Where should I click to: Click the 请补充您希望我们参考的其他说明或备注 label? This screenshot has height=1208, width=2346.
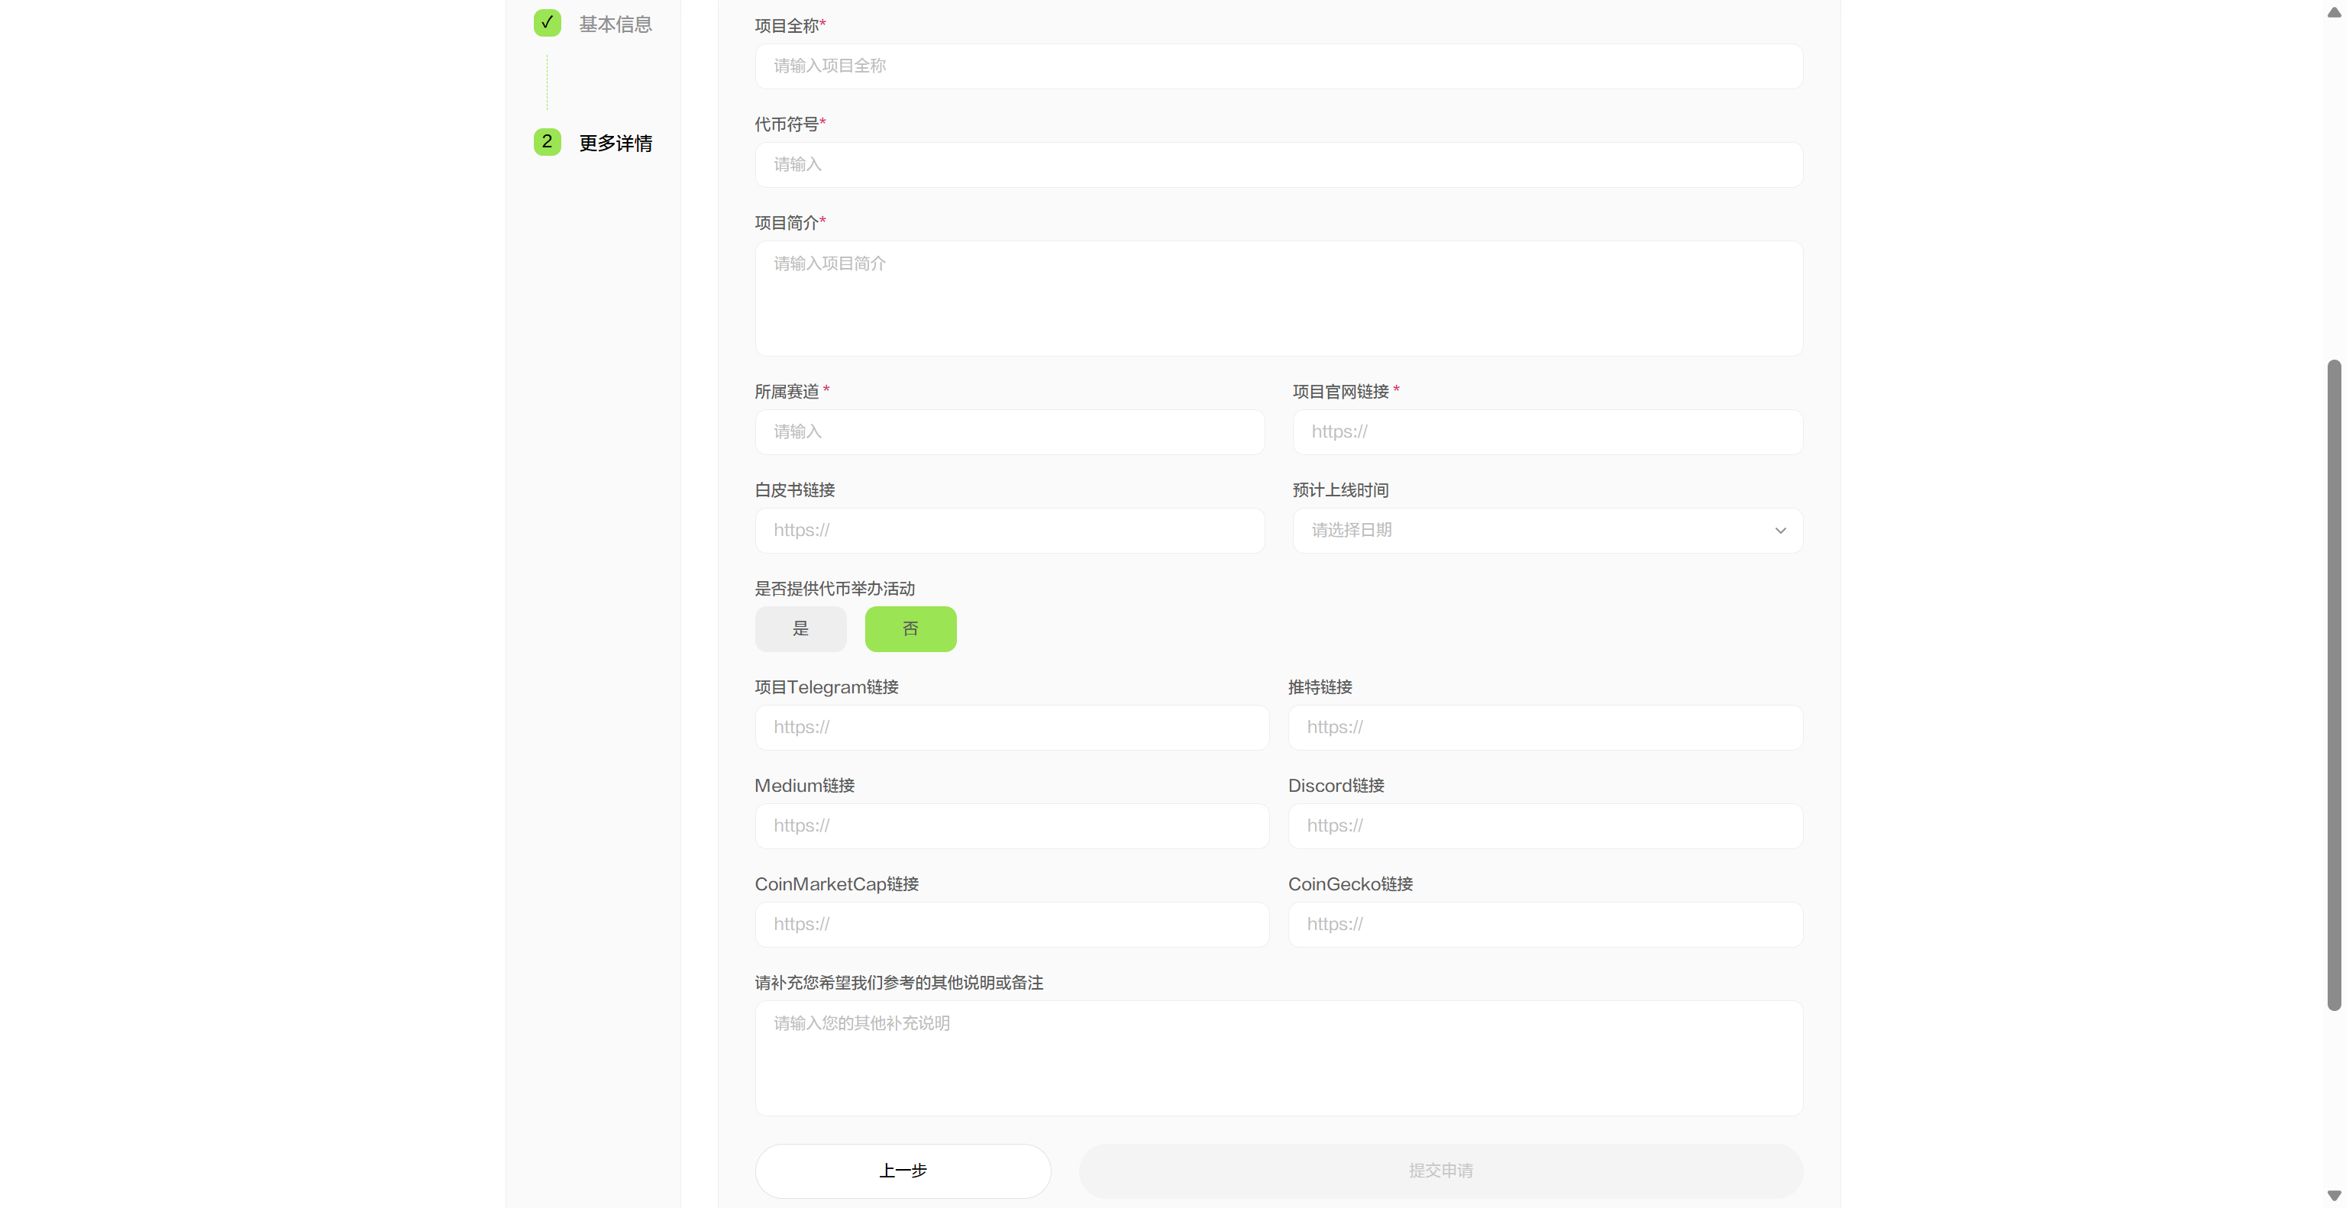[x=898, y=984]
